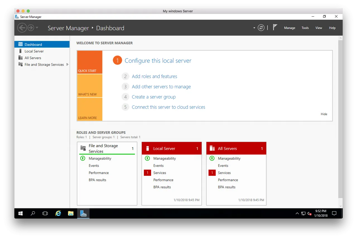The image size is (357, 239).
Task: Open the dropdown arrow left of refresh
Action: [254, 28]
